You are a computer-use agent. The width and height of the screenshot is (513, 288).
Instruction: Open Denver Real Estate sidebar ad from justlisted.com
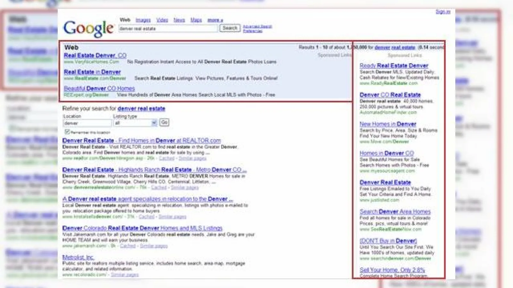385,182
